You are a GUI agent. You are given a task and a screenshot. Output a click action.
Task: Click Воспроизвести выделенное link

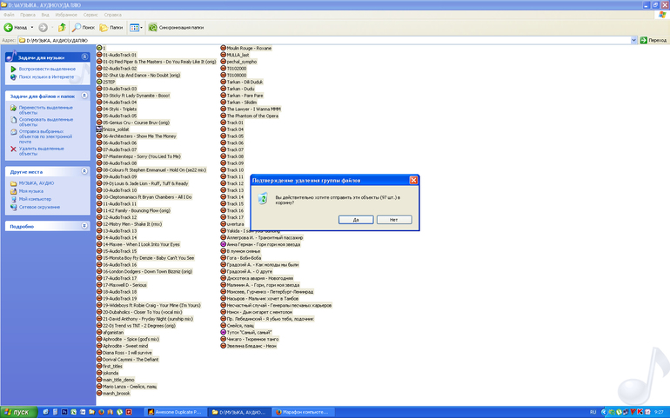click(x=46, y=68)
